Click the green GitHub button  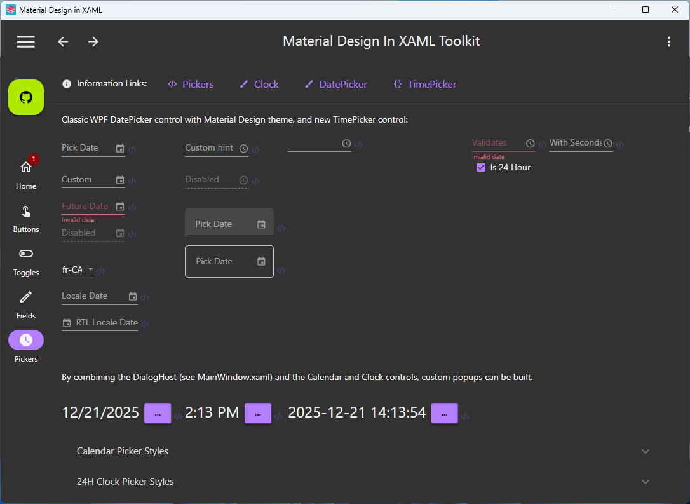26,97
